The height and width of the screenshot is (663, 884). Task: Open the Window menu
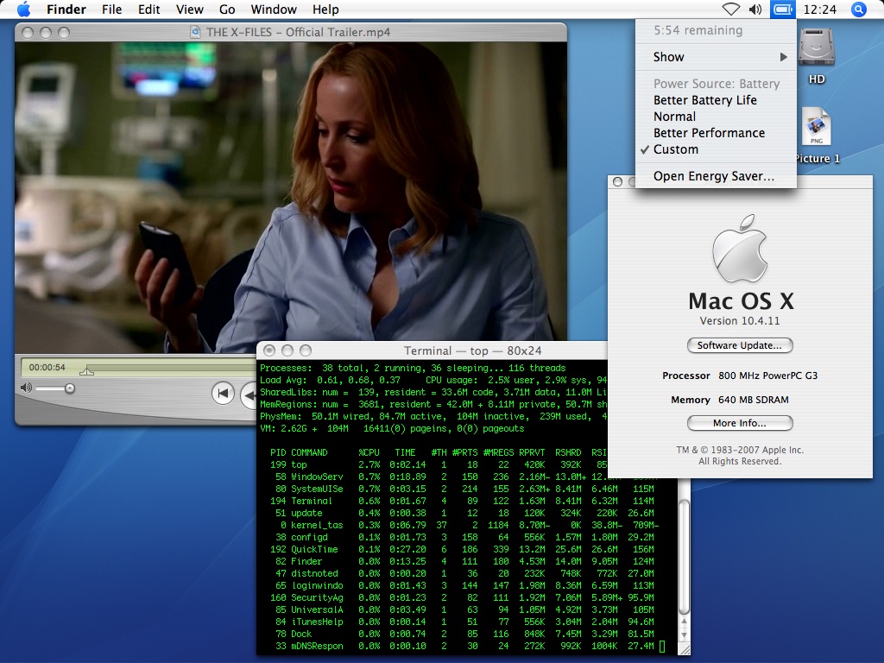coord(274,9)
